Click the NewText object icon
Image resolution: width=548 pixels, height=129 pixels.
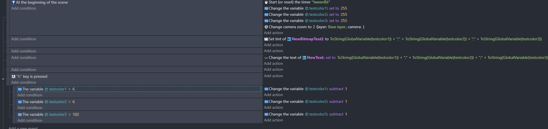(304, 58)
